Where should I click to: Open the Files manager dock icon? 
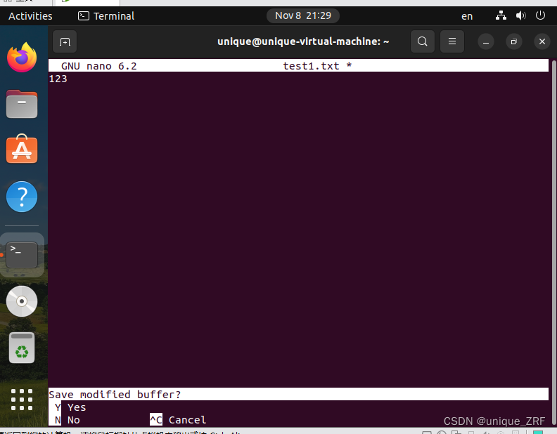(22, 104)
